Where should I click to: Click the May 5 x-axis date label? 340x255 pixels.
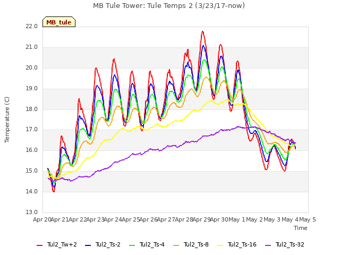[x=308, y=219]
